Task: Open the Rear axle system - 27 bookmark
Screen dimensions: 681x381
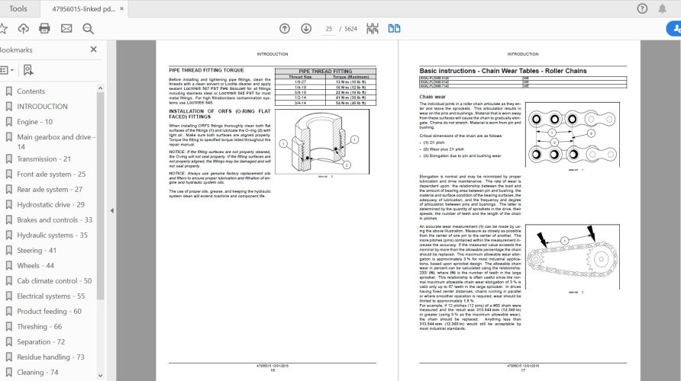Action: tap(50, 190)
